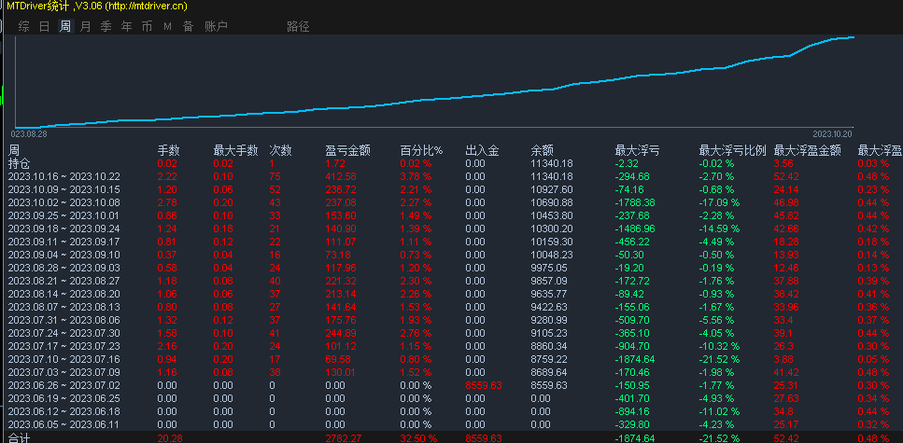Click the 路径 path label
Screen dimensions: 903x443
coord(298,26)
